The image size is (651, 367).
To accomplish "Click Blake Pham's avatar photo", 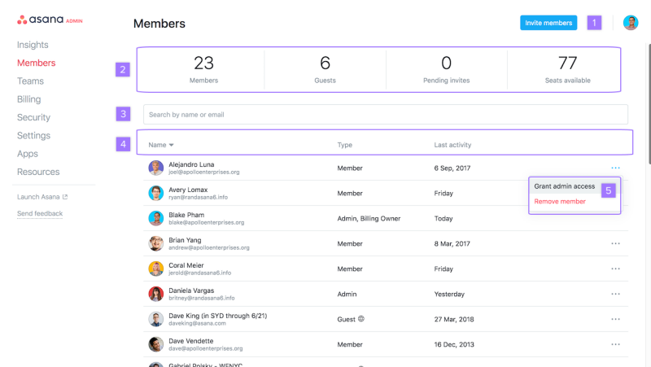I will click(156, 218).
